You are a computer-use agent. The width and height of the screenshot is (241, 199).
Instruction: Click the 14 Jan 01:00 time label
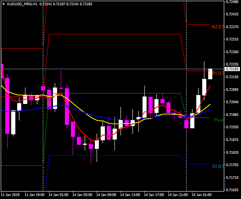[x=58, y=195]
